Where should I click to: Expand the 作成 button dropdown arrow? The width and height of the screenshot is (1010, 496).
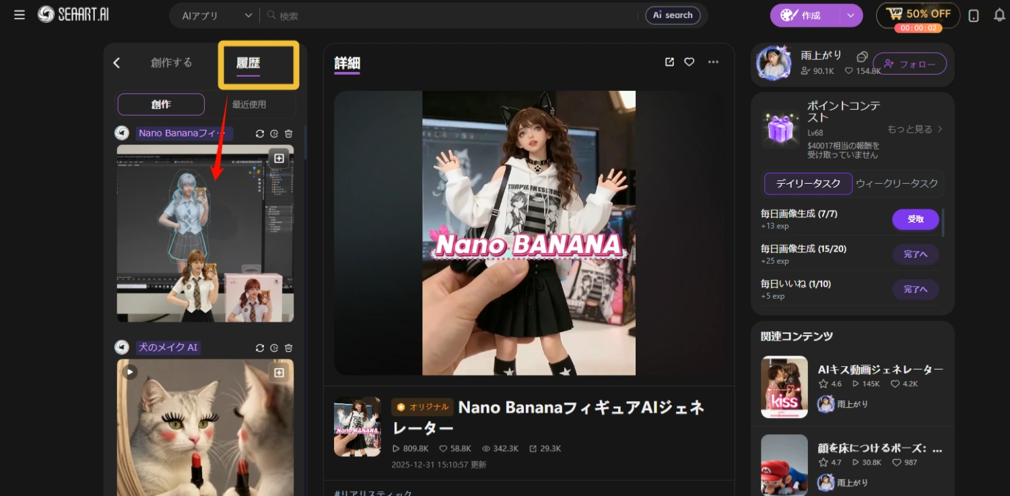[x=851, y=15]
